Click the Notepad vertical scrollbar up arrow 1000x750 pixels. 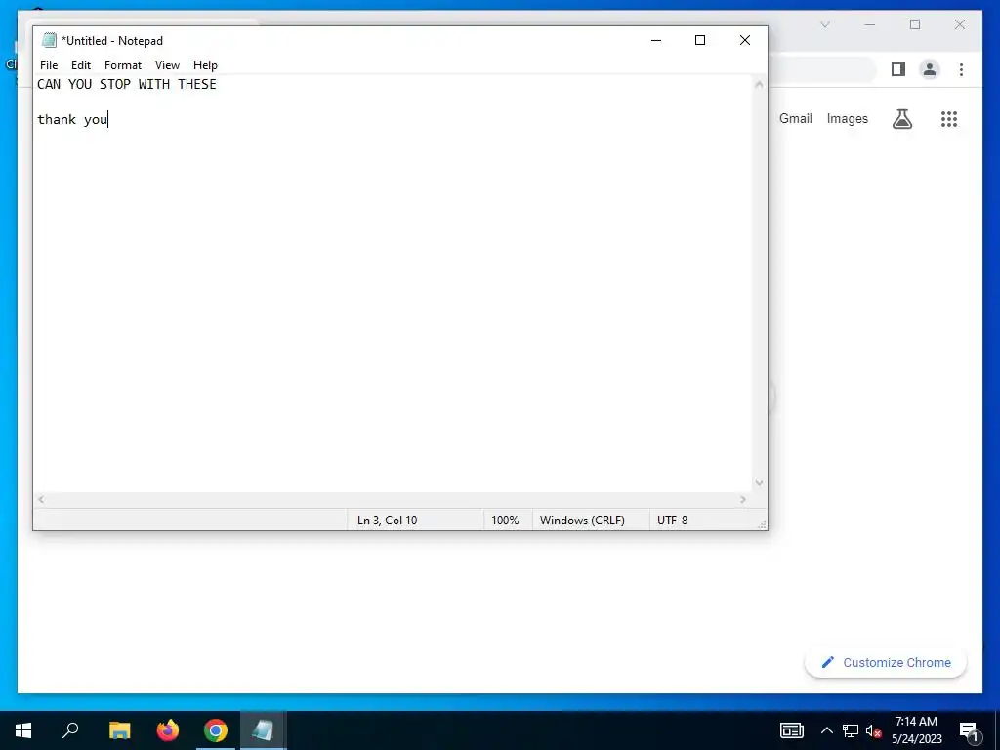tap(759, 84)
